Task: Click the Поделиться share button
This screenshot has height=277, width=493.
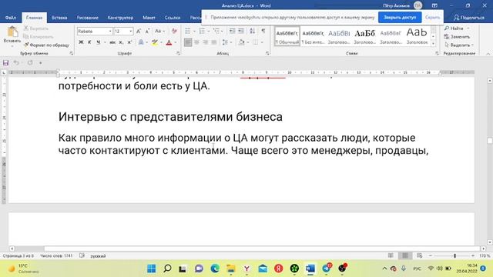Action: 469,18
